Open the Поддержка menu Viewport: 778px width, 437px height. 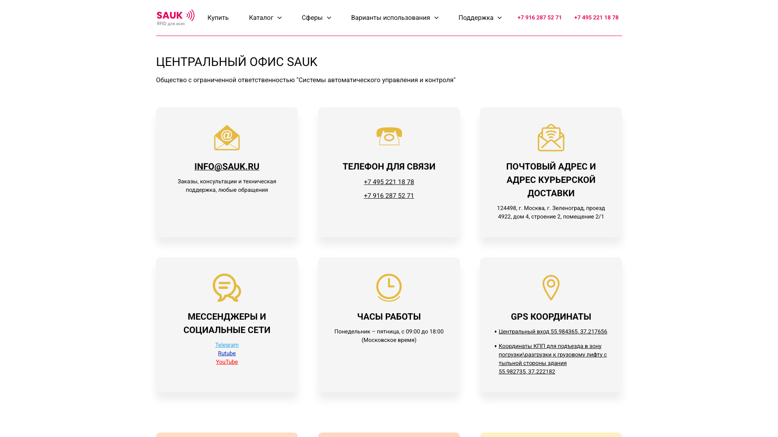coord(476,18)
